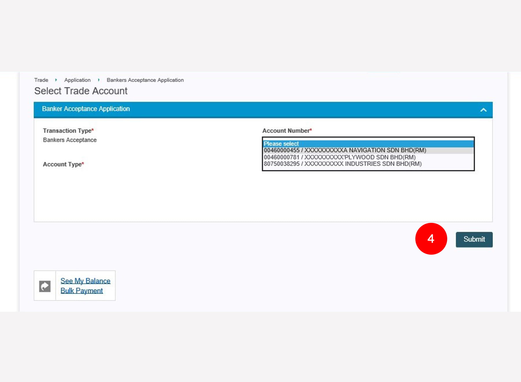521x382 pixels.
Task: Choose account 00460000781 PLYWOOD SDN BHD
Action: pyautogui.click(x=340, y=157)
